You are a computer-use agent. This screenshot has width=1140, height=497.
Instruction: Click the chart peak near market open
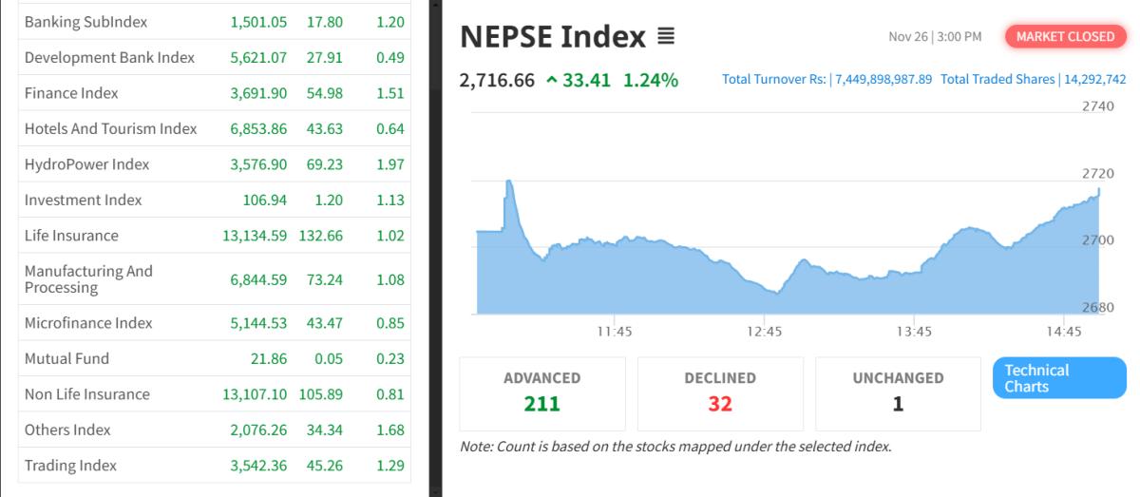[509, 182]
